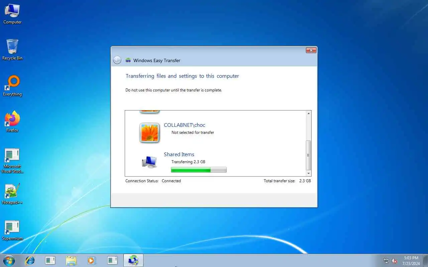428x267 pixels.
Task: Launch the Notepad++ desktop shortcut
Action: pyautogui.click(x=12, y=194)
